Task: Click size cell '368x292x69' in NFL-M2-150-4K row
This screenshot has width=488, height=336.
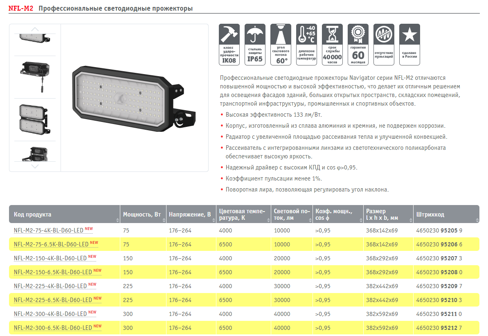Action: [382, 258]
